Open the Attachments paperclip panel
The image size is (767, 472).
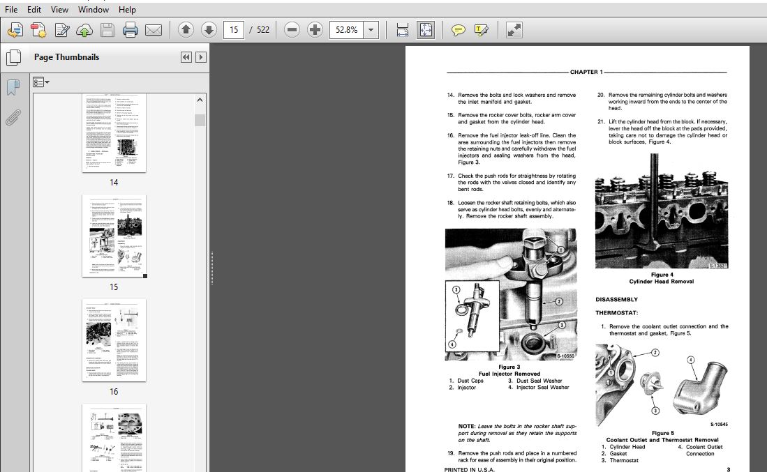13,118
